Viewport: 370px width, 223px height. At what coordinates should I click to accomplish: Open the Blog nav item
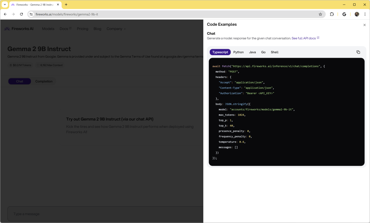coord(97,29)
